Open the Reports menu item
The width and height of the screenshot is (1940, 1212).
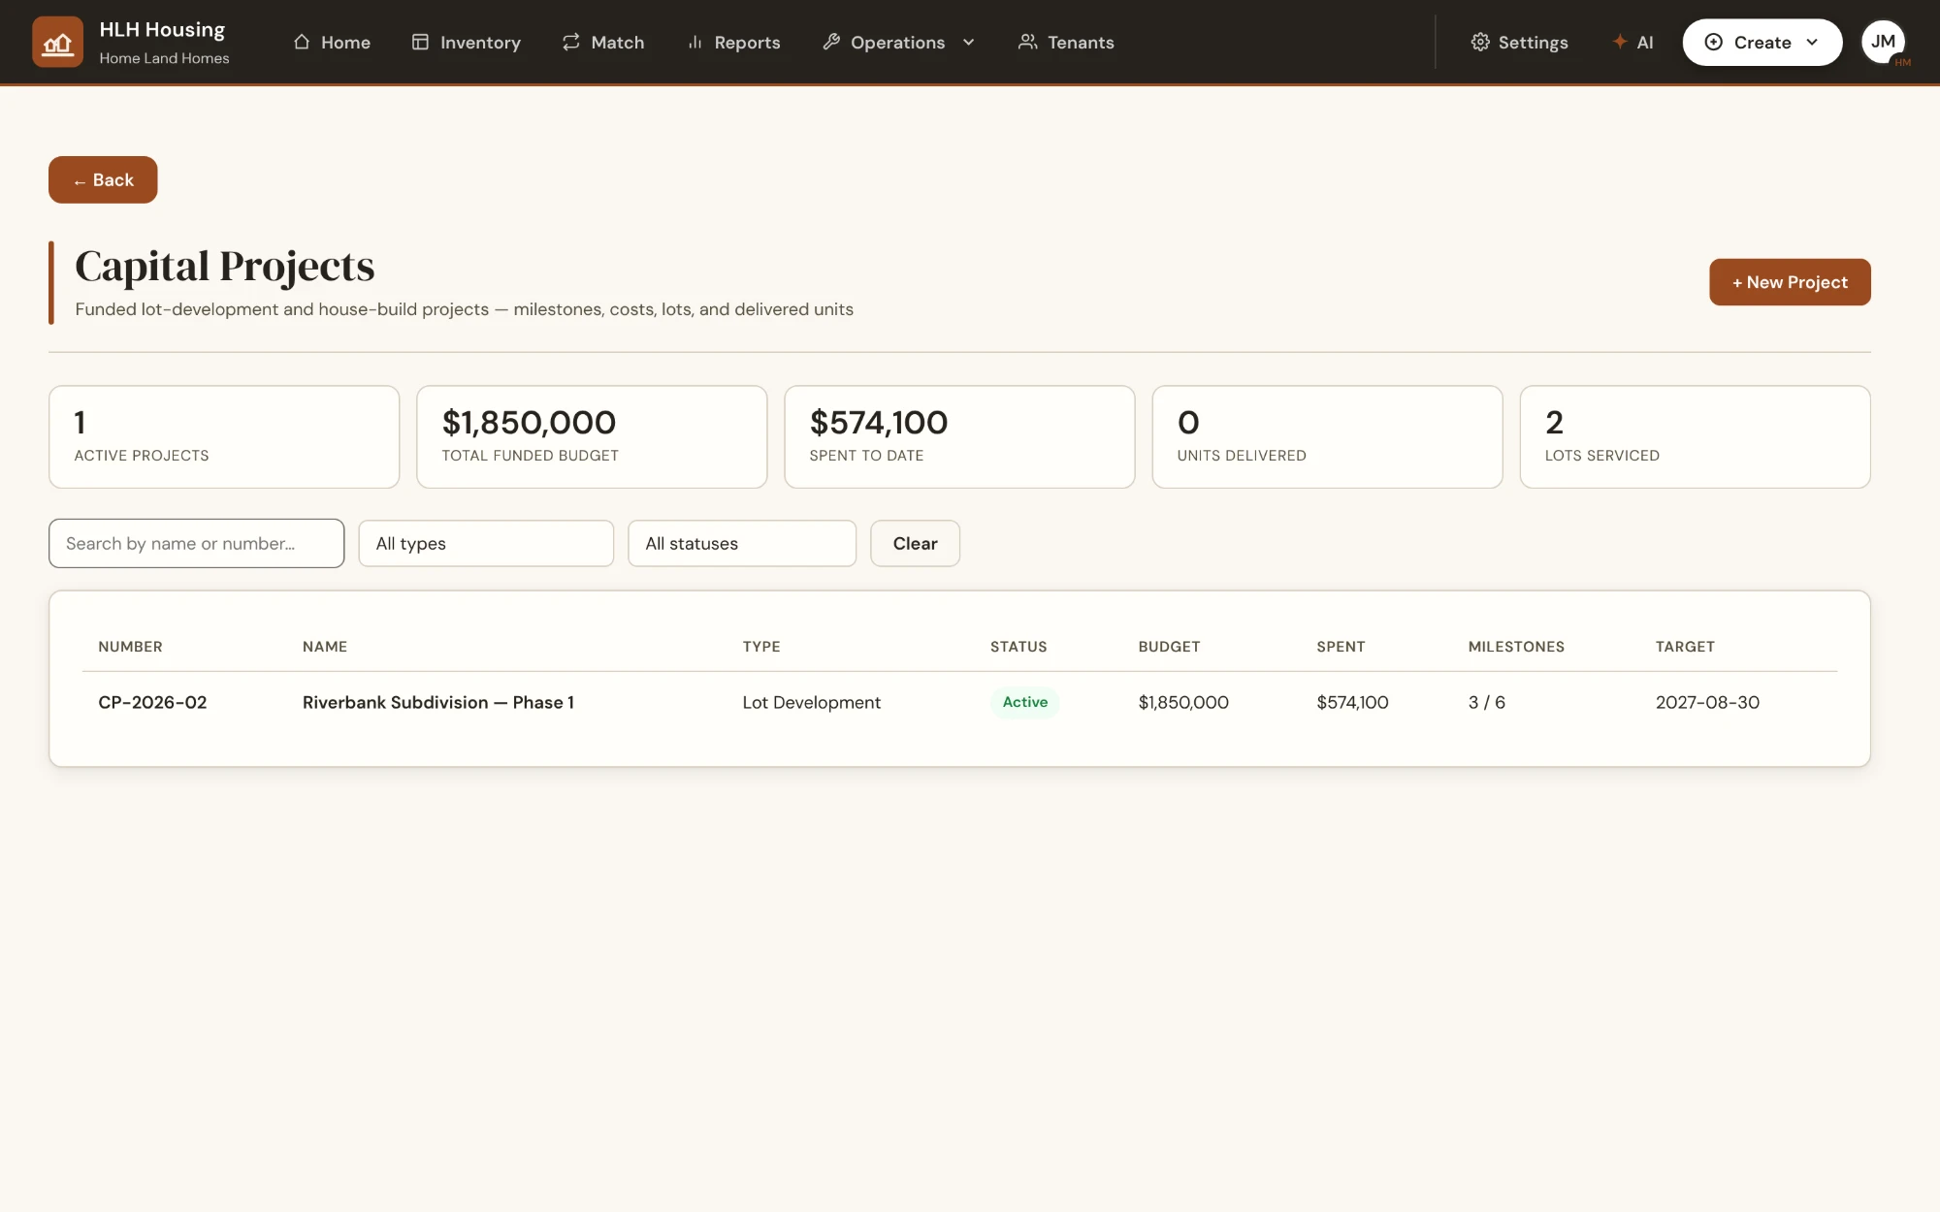coord(733,42)
